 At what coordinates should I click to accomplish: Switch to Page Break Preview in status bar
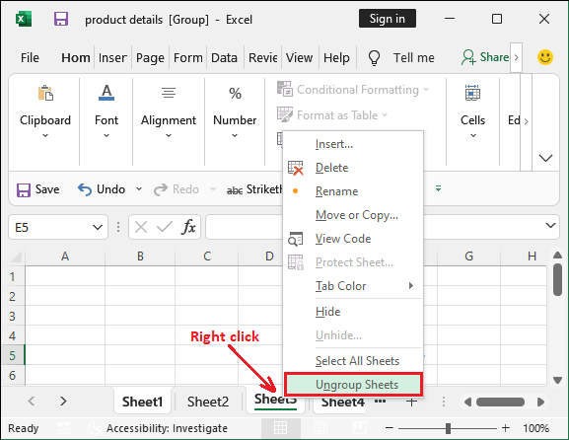[360, 428]
